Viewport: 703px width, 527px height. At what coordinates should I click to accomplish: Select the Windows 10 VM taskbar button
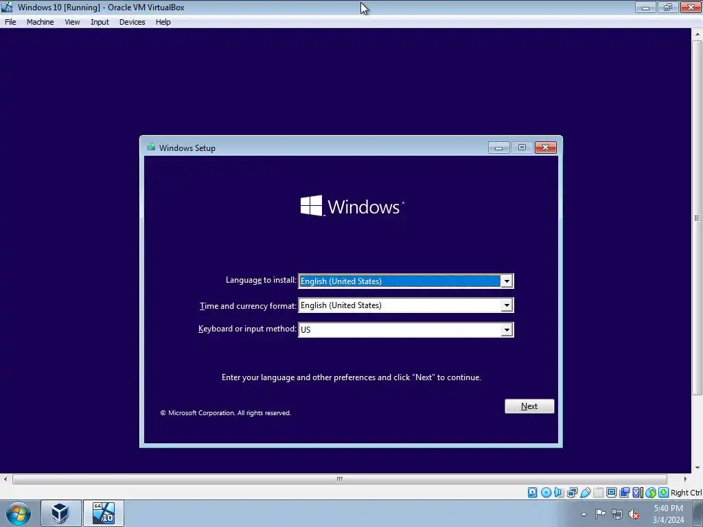103,513
